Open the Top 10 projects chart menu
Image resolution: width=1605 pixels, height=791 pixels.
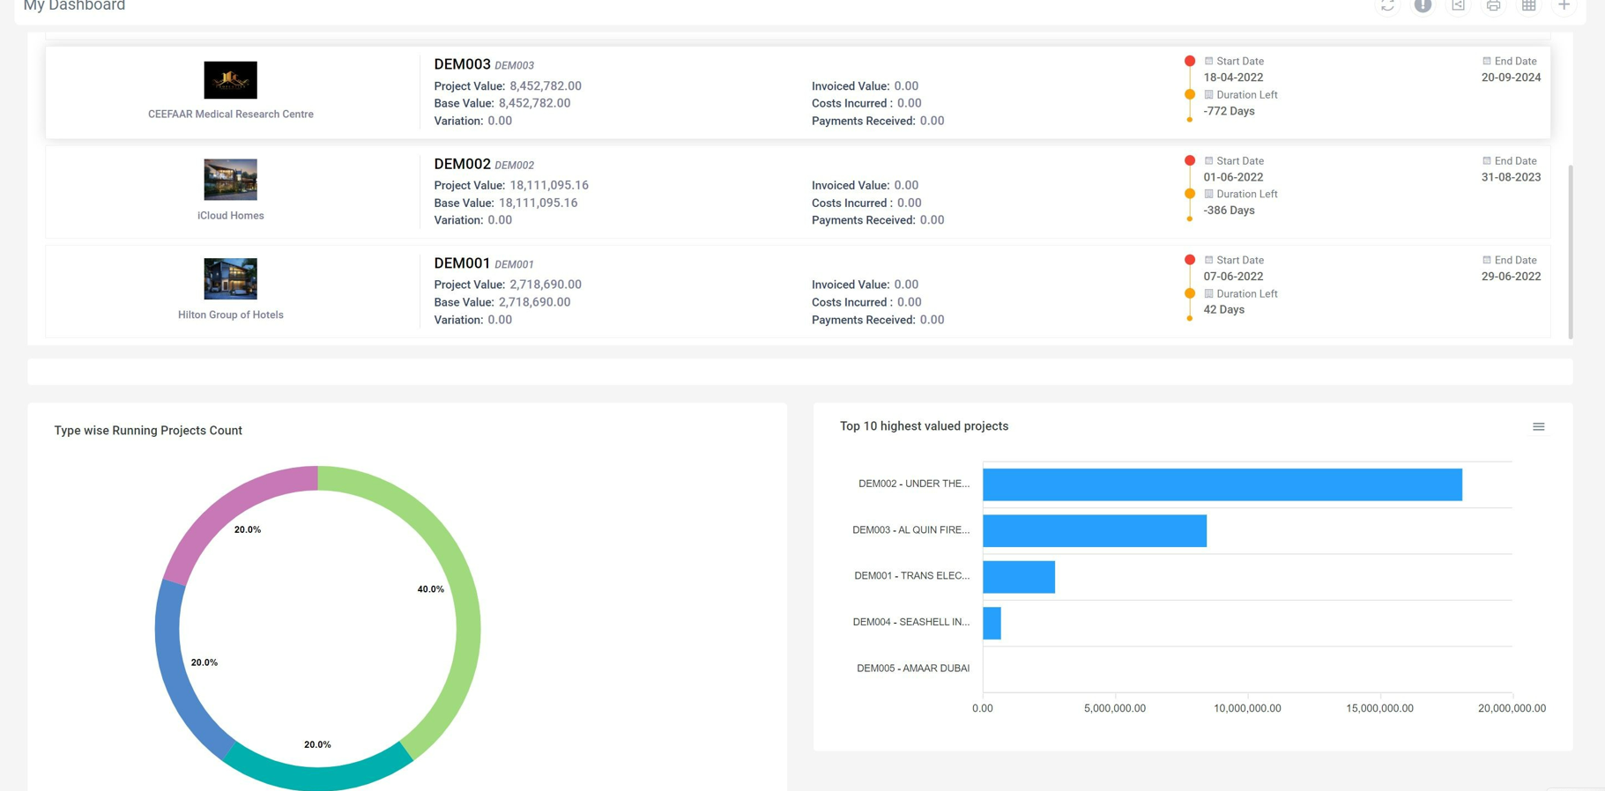click(x=1538, y=426)
